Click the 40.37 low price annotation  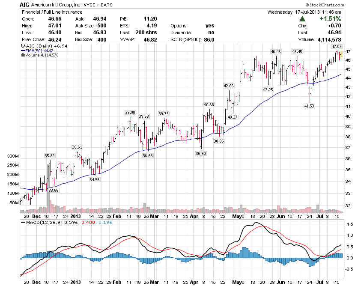[x=233, y=117]
